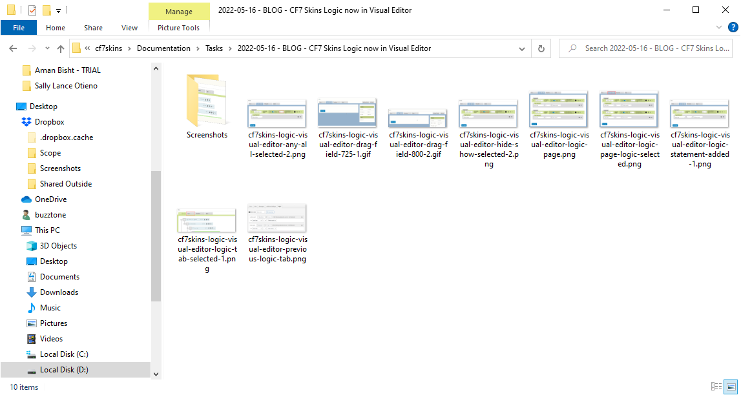Click the Up one level arrow
741x395 pixels.
[x=61, y=48]
